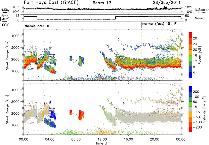Click the '20:00' time axis label
Image resolution: width=209 pixels, height=145 pixels.
pos(154,140)
